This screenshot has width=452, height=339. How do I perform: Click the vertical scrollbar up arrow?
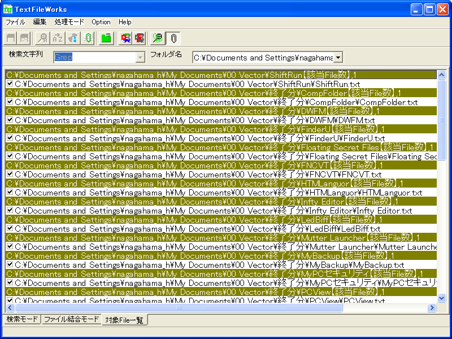point(441,75)
